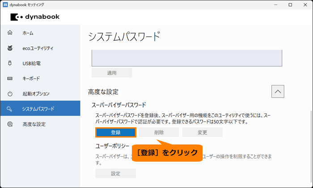Click the dynabook logo in header
This screenshot has height=188, width=313.
pyautogui.click(x=35, y=17)
